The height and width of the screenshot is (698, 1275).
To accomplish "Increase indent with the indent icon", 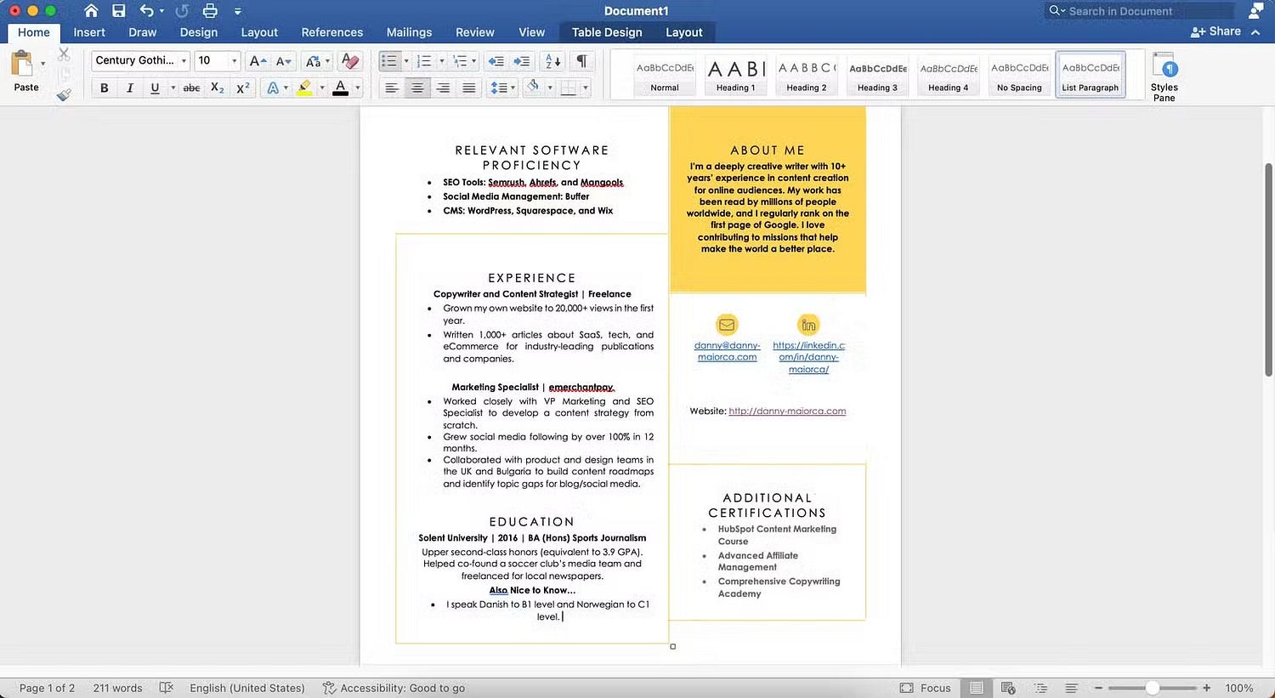I will (522, 61).
